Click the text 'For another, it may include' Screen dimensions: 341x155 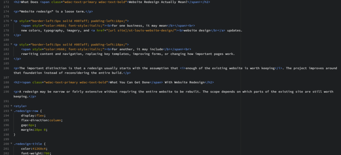137,49
